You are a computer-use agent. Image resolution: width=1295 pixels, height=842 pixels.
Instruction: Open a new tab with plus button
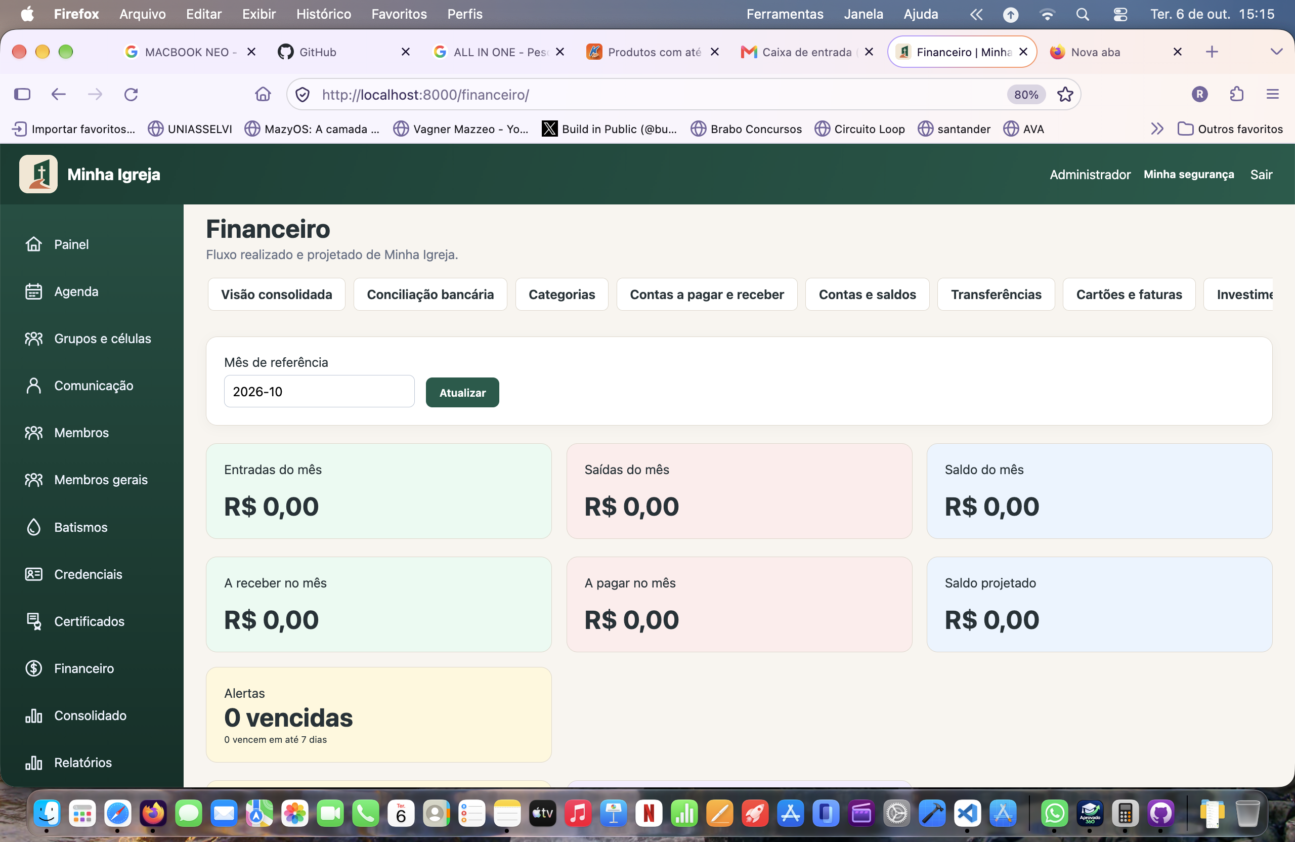[1211, 52]
